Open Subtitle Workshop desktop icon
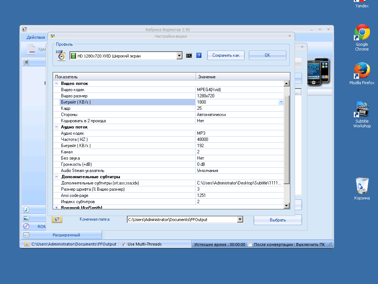 [362, 114]
